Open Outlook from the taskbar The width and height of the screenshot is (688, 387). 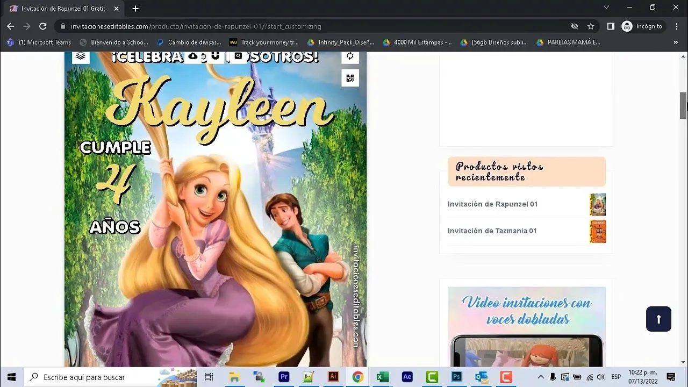(x=482, y=377)
